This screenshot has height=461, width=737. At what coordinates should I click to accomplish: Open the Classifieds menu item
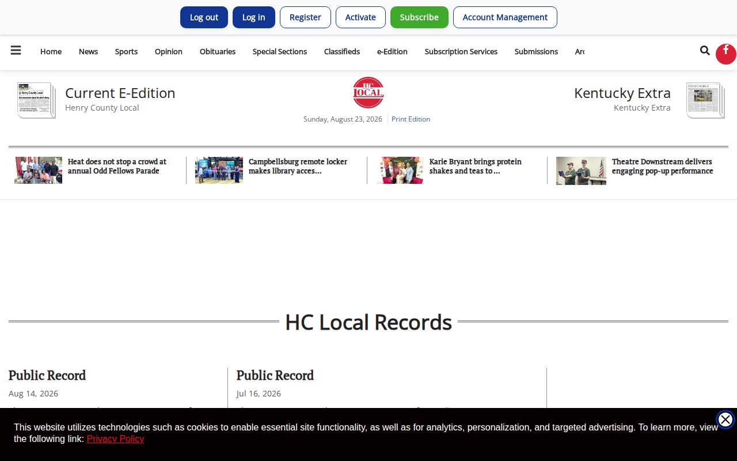pos(342,51)
